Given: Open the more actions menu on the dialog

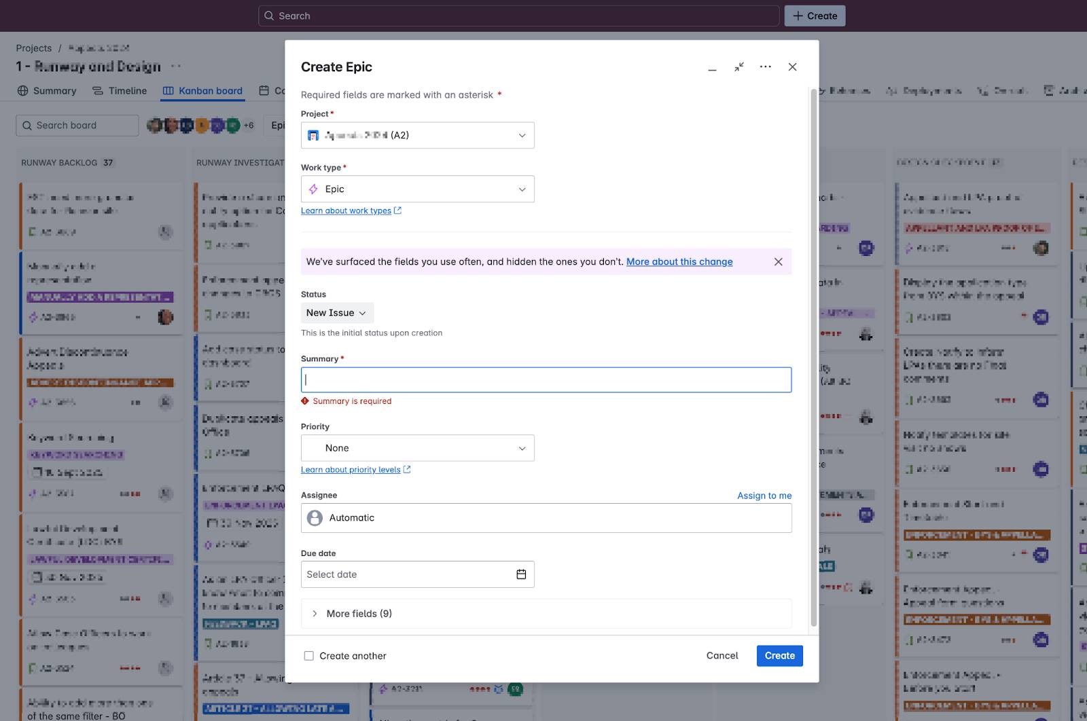Looking at the screenshot, I should tap(766, 67).
